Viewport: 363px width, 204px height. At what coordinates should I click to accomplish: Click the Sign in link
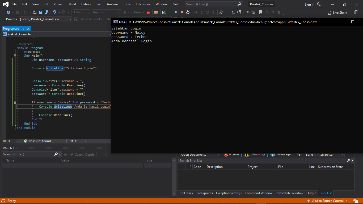coord(310,4)
